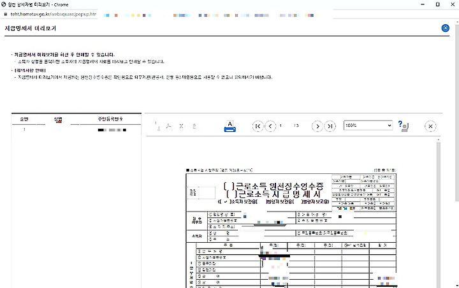Click the 근로소득 지급명세서 title in the document
This screenshot has height=288, width=459.
point(273,194)
